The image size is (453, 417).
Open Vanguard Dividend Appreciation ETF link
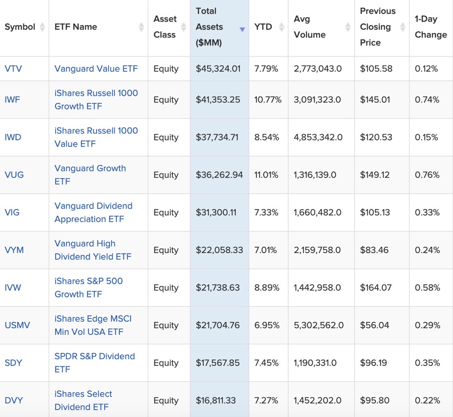[x=93, y=212]
